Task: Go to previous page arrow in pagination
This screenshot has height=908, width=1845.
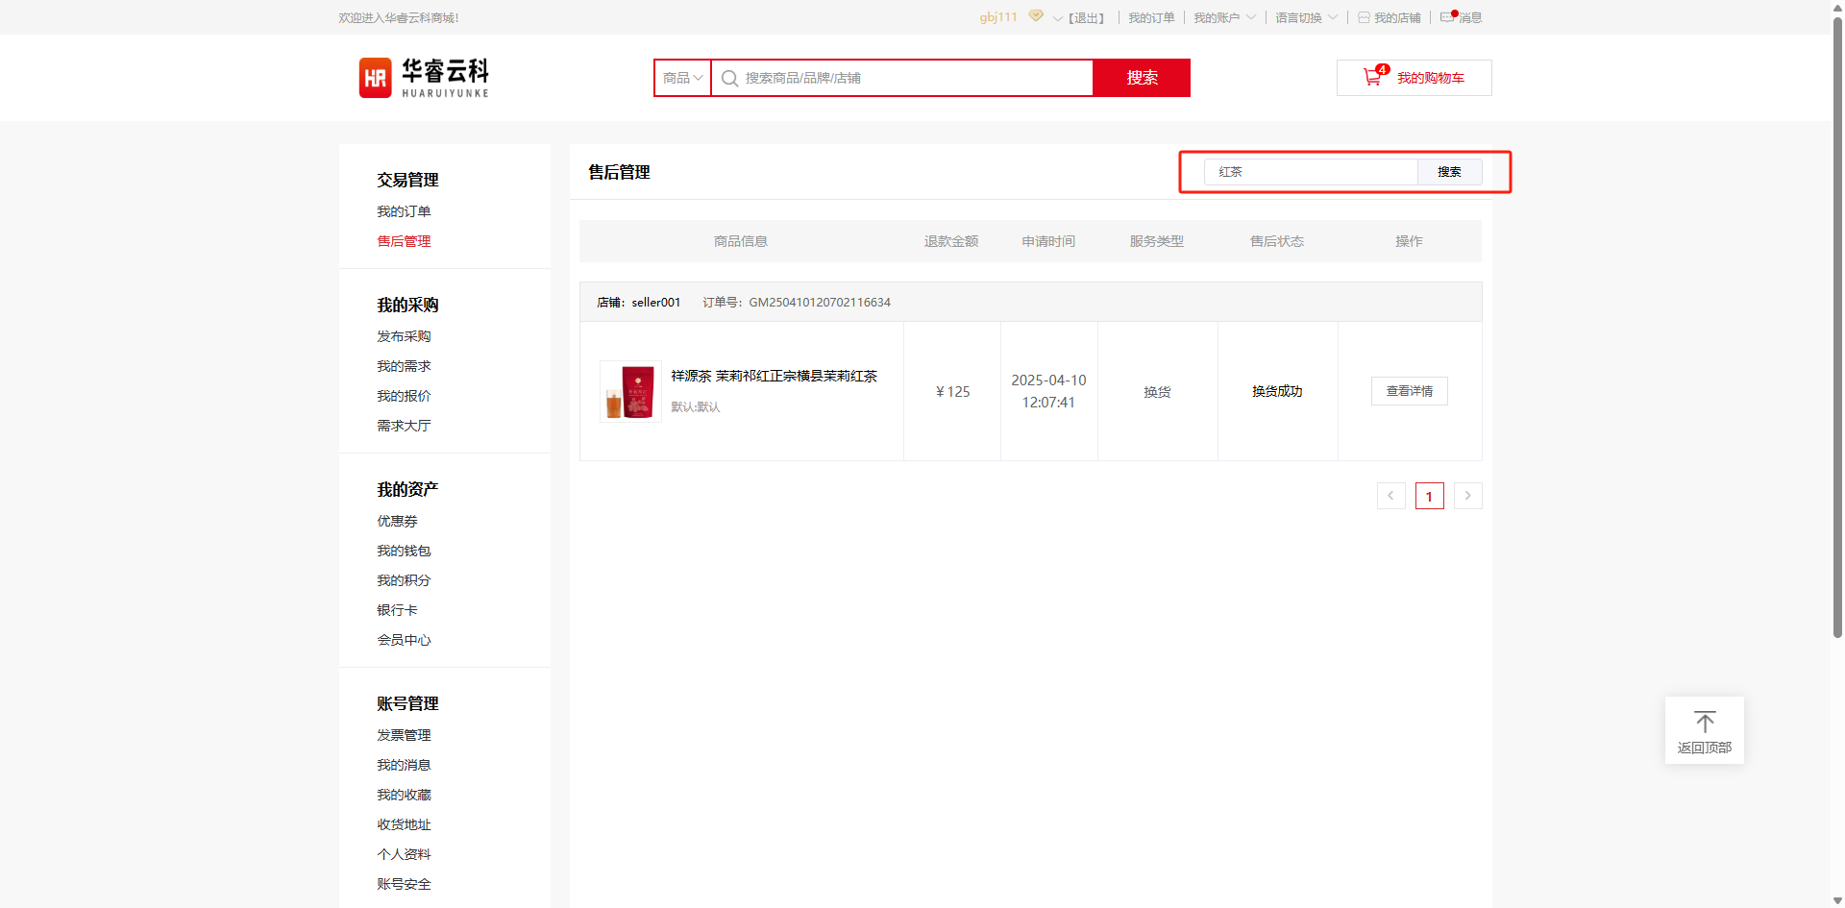Action: pyautogui.click(x=1390, y=496)
